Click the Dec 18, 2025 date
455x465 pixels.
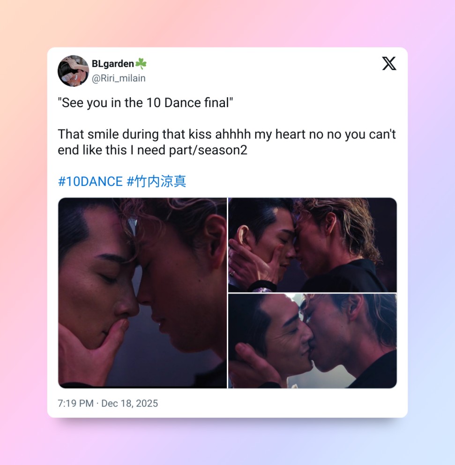129,404
